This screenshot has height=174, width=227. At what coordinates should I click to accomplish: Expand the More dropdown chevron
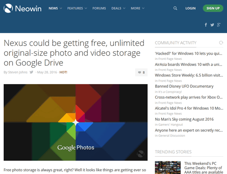143,8
